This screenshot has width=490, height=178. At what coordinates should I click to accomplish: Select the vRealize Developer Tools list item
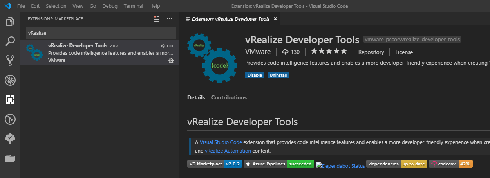[99, 52]
